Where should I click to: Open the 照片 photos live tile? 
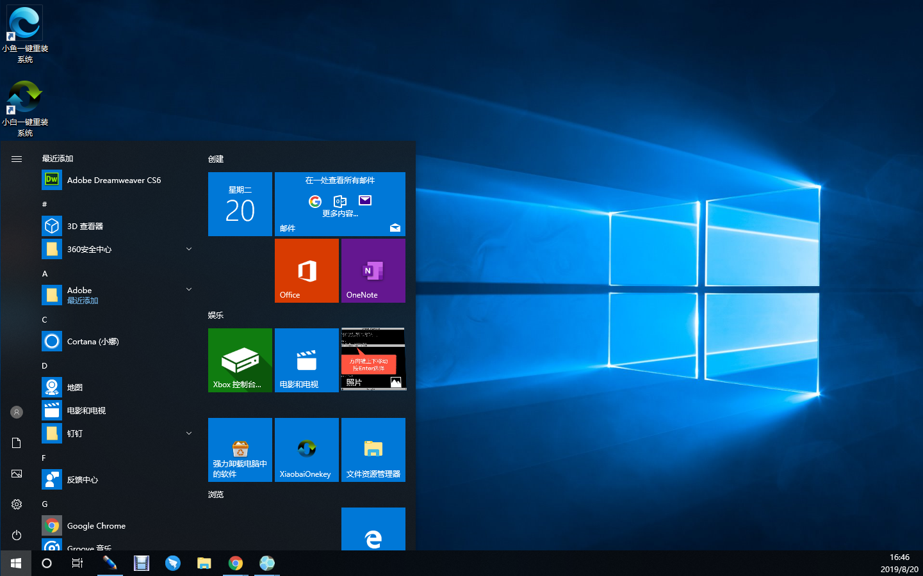tap(373, 360)
